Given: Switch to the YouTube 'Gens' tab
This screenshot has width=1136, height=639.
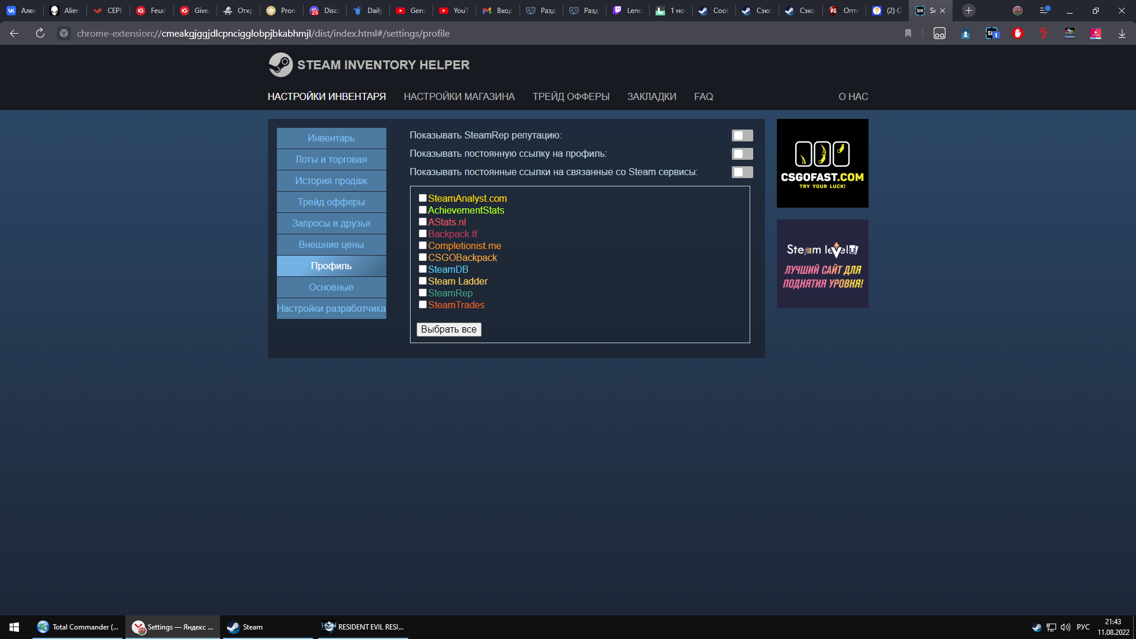Looking at the screenshot, I should (411, 11).
